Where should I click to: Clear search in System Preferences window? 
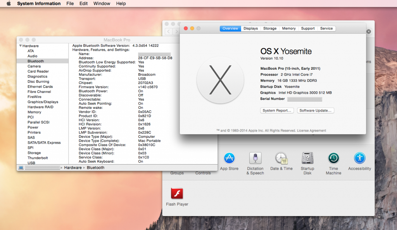coord(369,31)
